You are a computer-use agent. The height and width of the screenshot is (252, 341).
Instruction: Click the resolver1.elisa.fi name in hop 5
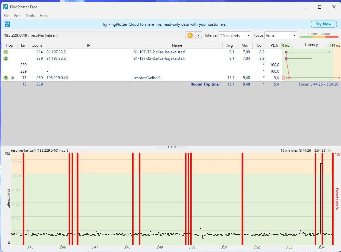147,78
